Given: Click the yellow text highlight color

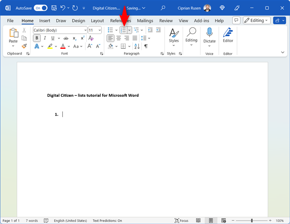Looking at the screenshot, I should tap(50, 46).
